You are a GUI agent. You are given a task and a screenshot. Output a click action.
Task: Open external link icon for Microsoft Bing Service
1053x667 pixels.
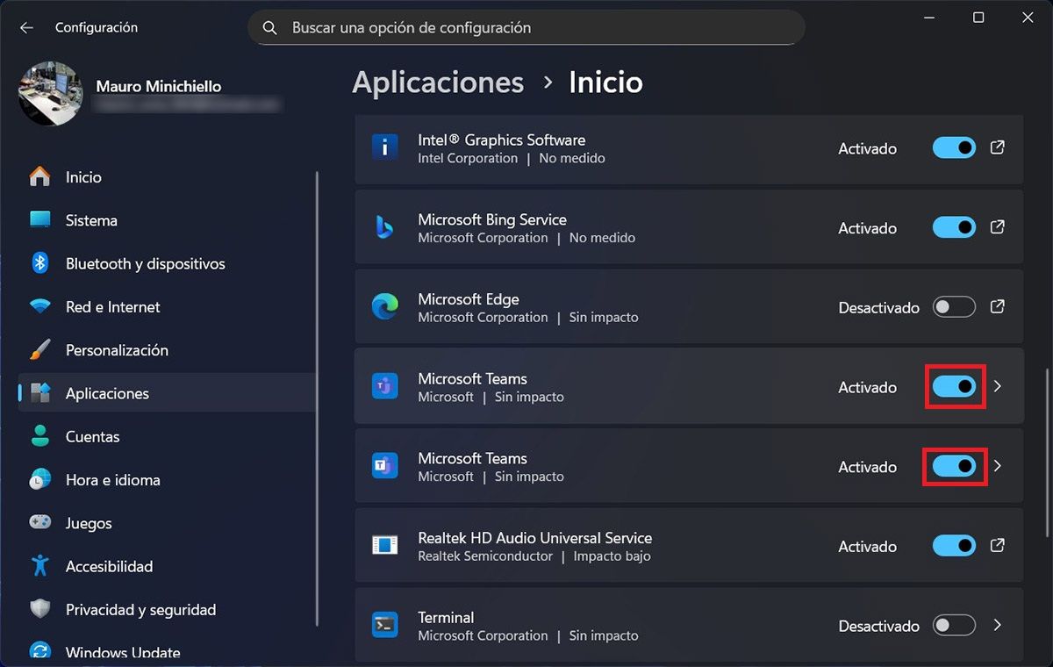[x=997, y=227]
